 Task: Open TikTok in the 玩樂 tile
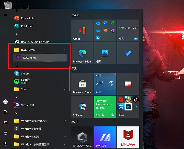coord(136,99)
